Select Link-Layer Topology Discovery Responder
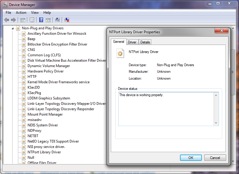The height and width of the screenshot is (174, 239). coord(61,109)
